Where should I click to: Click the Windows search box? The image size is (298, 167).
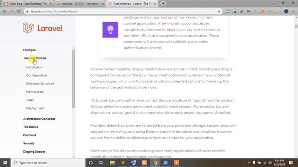click(48, 163)
